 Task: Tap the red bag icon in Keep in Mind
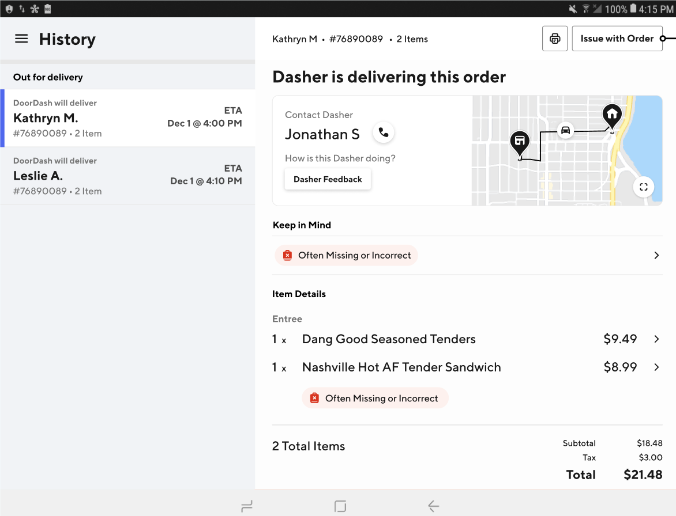coord(287,255)
